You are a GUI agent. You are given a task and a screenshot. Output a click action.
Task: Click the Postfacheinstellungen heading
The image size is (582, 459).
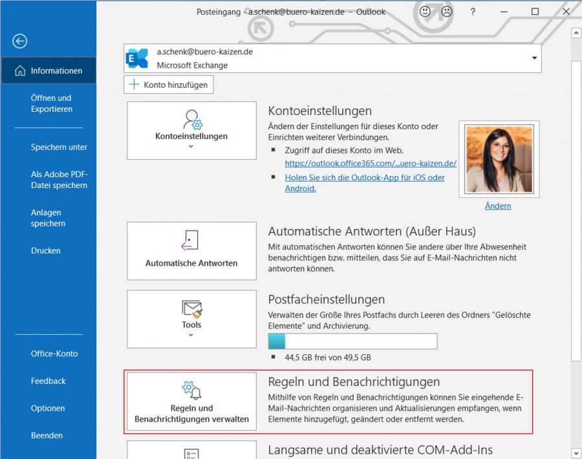click(x=327, y=299)
